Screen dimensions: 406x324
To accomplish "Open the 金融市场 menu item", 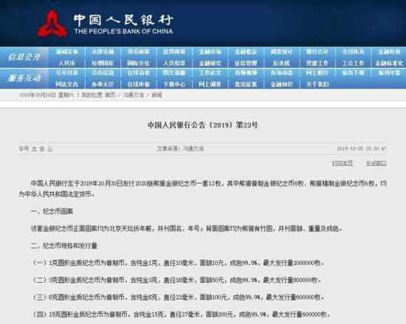I will (x=210, y=52).
